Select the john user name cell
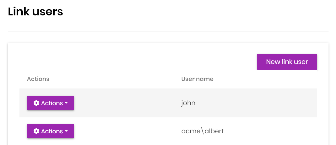336x145 pixels. [188, 103]
